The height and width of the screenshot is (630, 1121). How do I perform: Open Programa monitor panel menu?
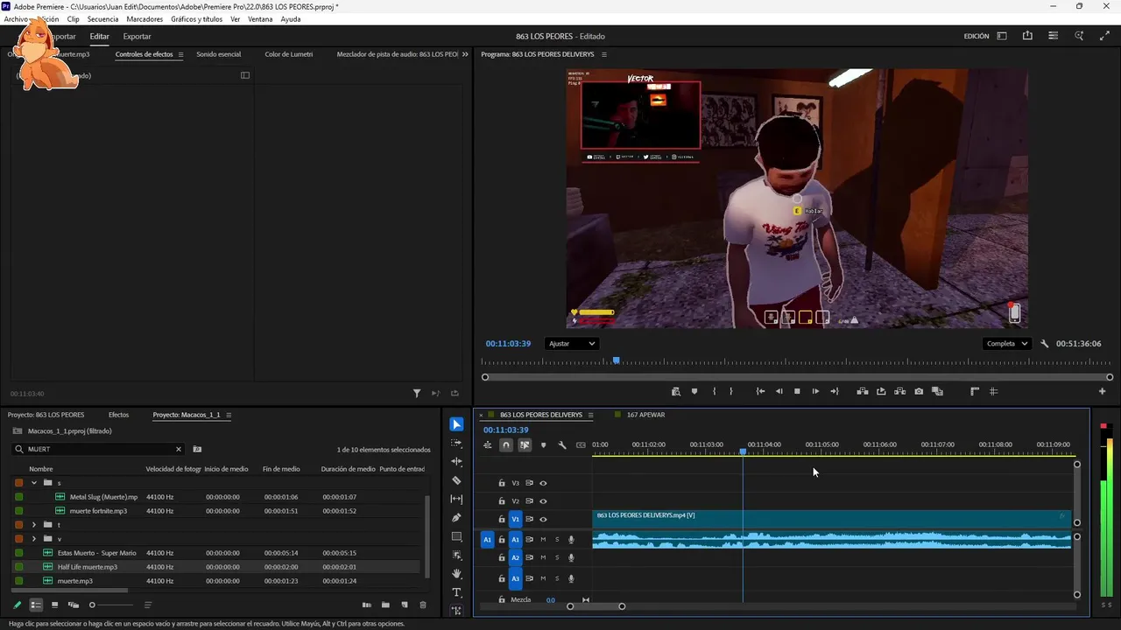603,54
